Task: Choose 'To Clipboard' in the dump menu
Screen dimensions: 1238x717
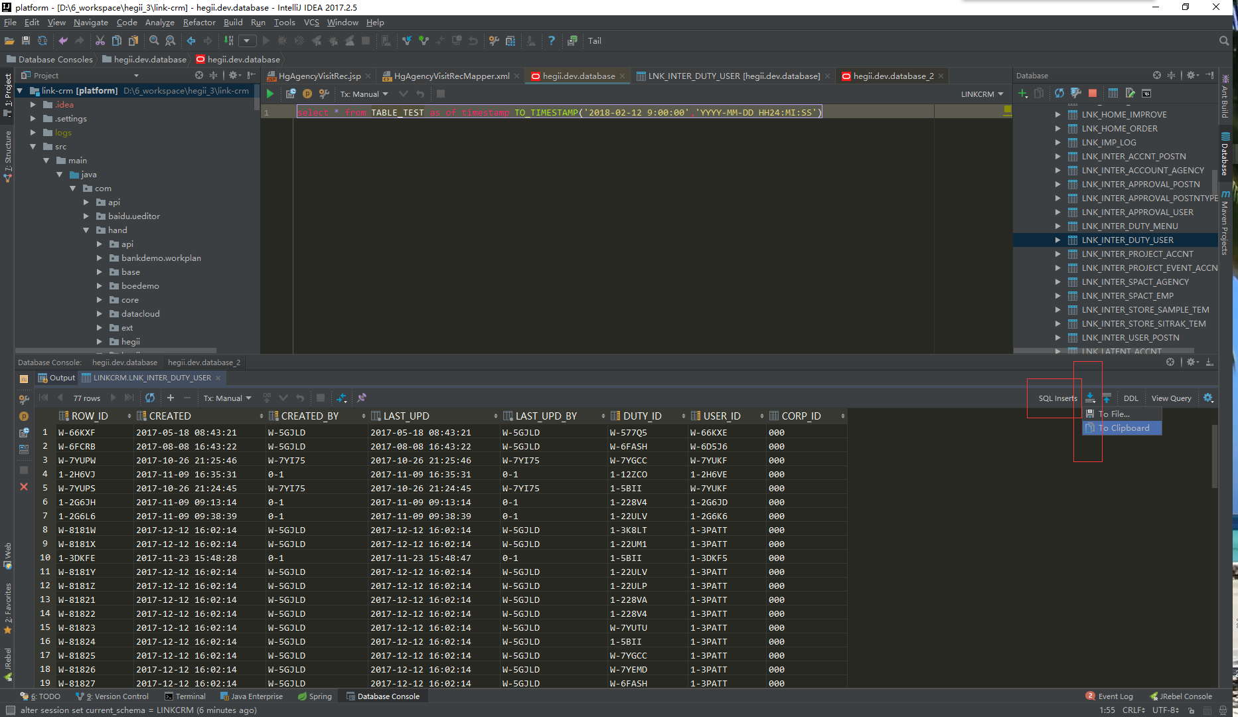Action: tap(1122, 428)
